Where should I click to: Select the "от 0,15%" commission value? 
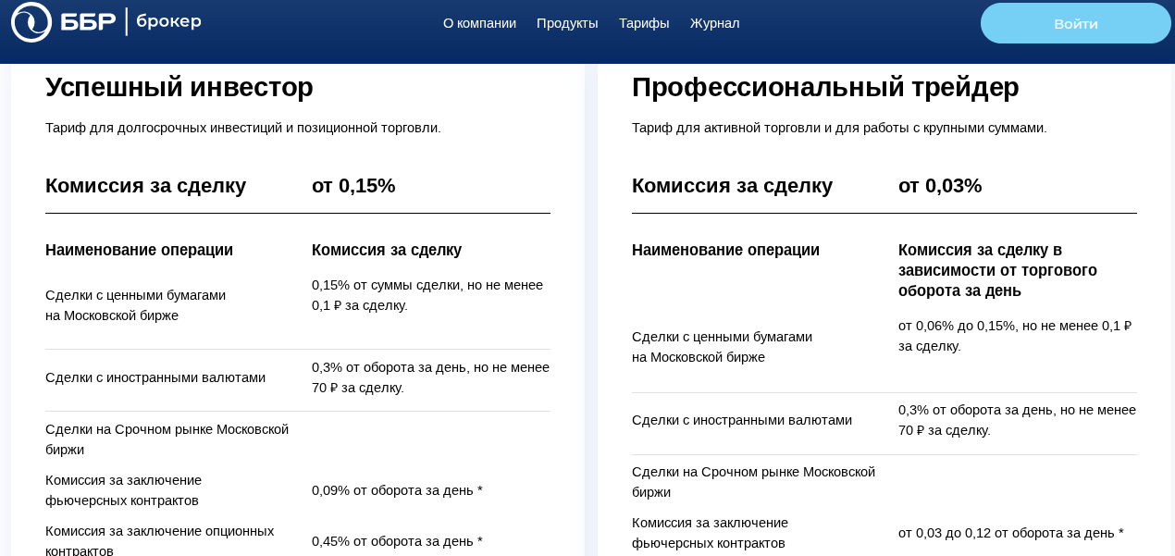(x=353, y=186)
